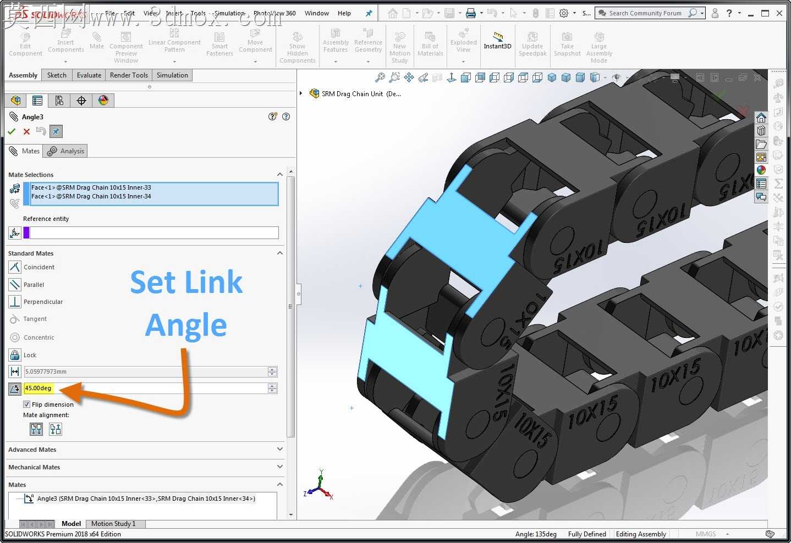This screenshot has height=543, width=791.
Task: Open the File Explorer task pane
Action: pos(761,144)
